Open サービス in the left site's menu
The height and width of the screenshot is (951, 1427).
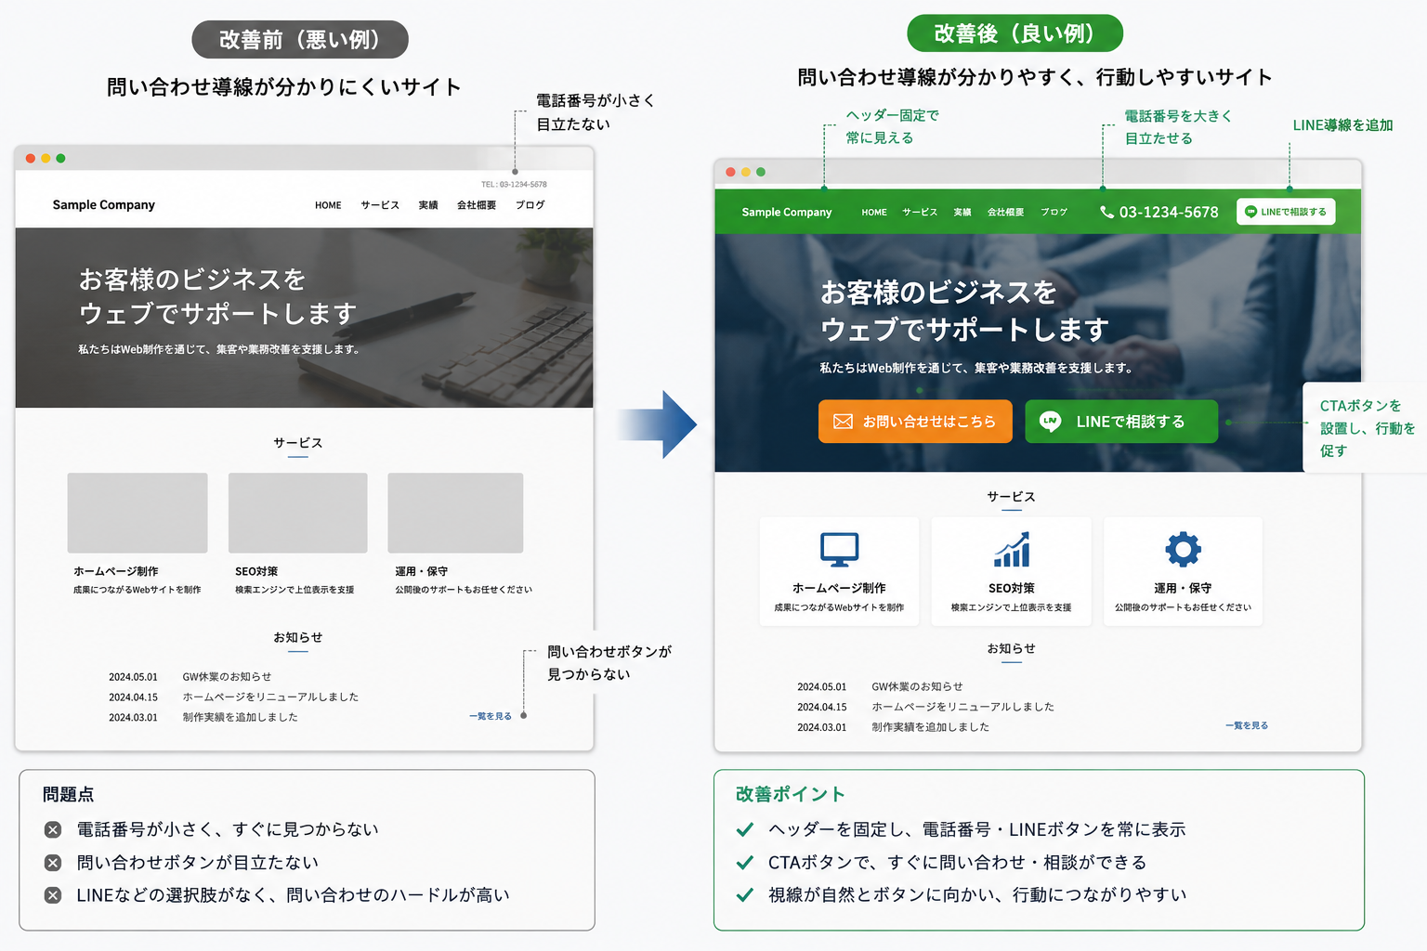tap(380, 205)
